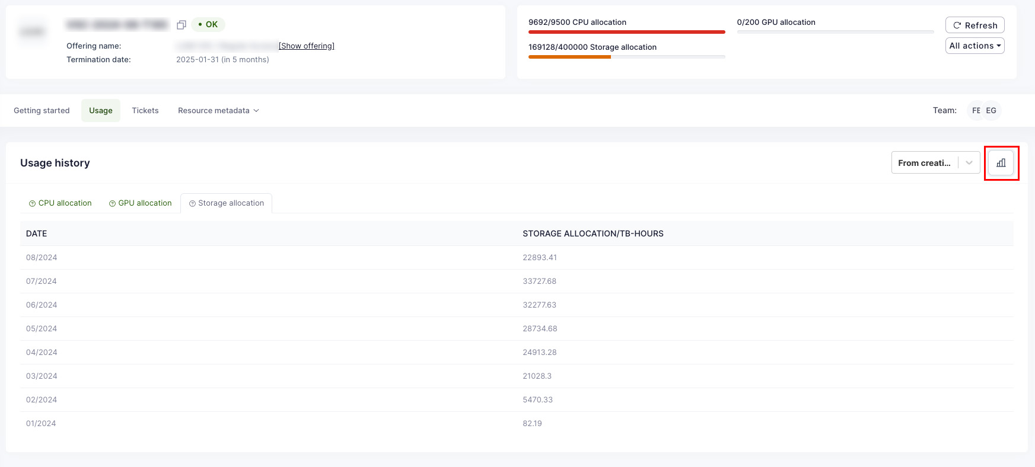The height and width of the screenshot is (467, 1035).
Task: Click the FE team member avatar
Action: [976, 111]
